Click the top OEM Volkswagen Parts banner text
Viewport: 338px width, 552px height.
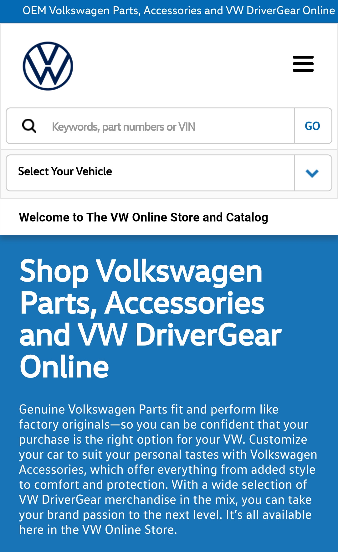tap(179, 11)
